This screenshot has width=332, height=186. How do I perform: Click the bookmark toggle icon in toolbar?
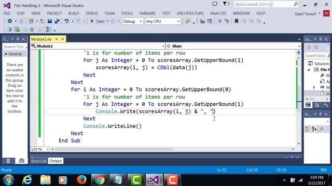pos(237,21)
